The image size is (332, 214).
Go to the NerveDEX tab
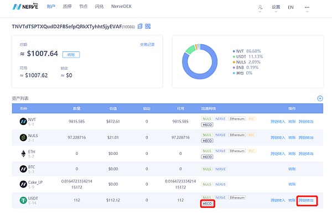tap(121, 6)
